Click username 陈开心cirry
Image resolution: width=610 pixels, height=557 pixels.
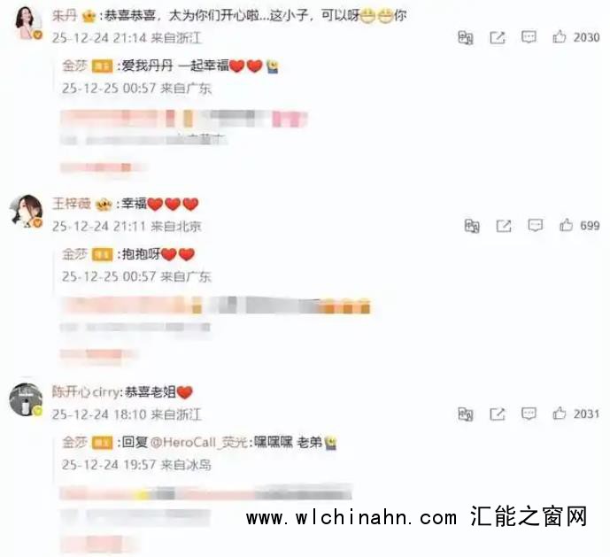point(86,392)
